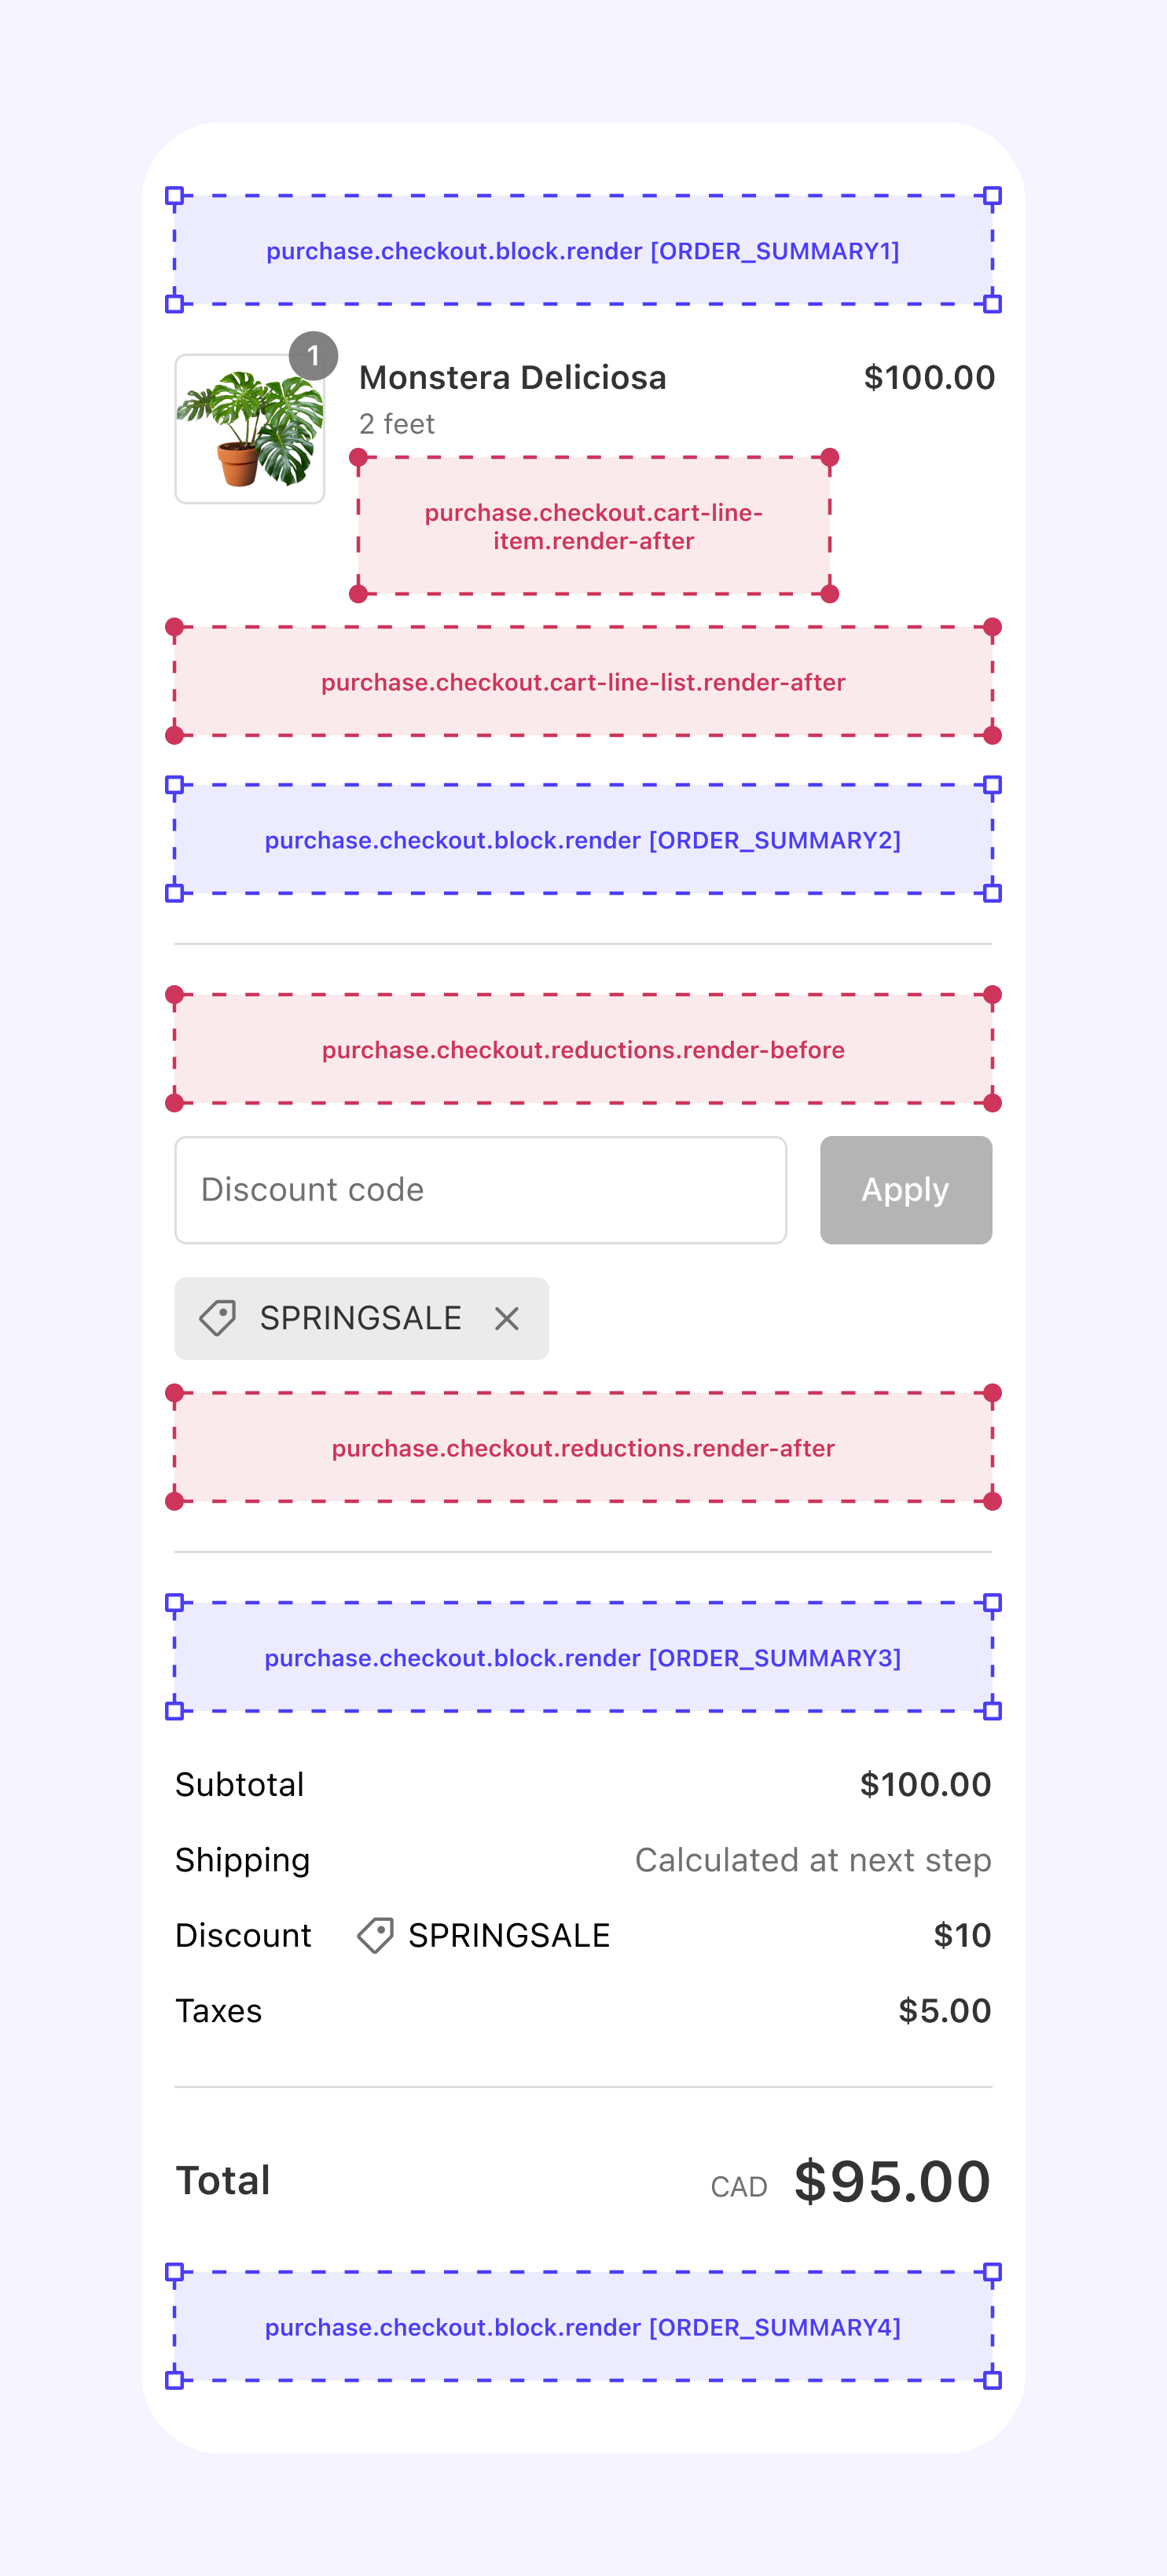The height and width of the screenshot is (2576, 1167).
Task: Click the SPRINGSALE code in Discount row
Action: 509,1935
